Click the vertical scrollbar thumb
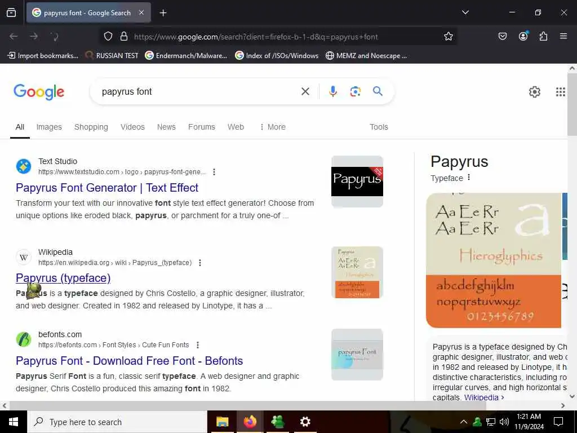 point(572,104)
